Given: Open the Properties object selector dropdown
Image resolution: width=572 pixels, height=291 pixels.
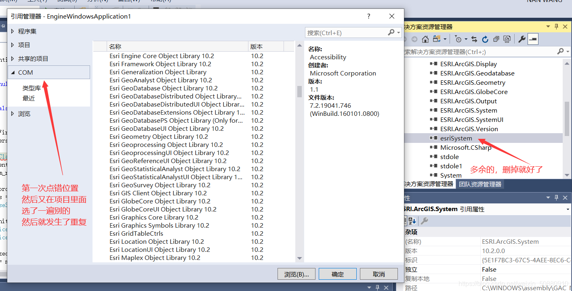Looking at the screenshot, I should pos(568,209).
